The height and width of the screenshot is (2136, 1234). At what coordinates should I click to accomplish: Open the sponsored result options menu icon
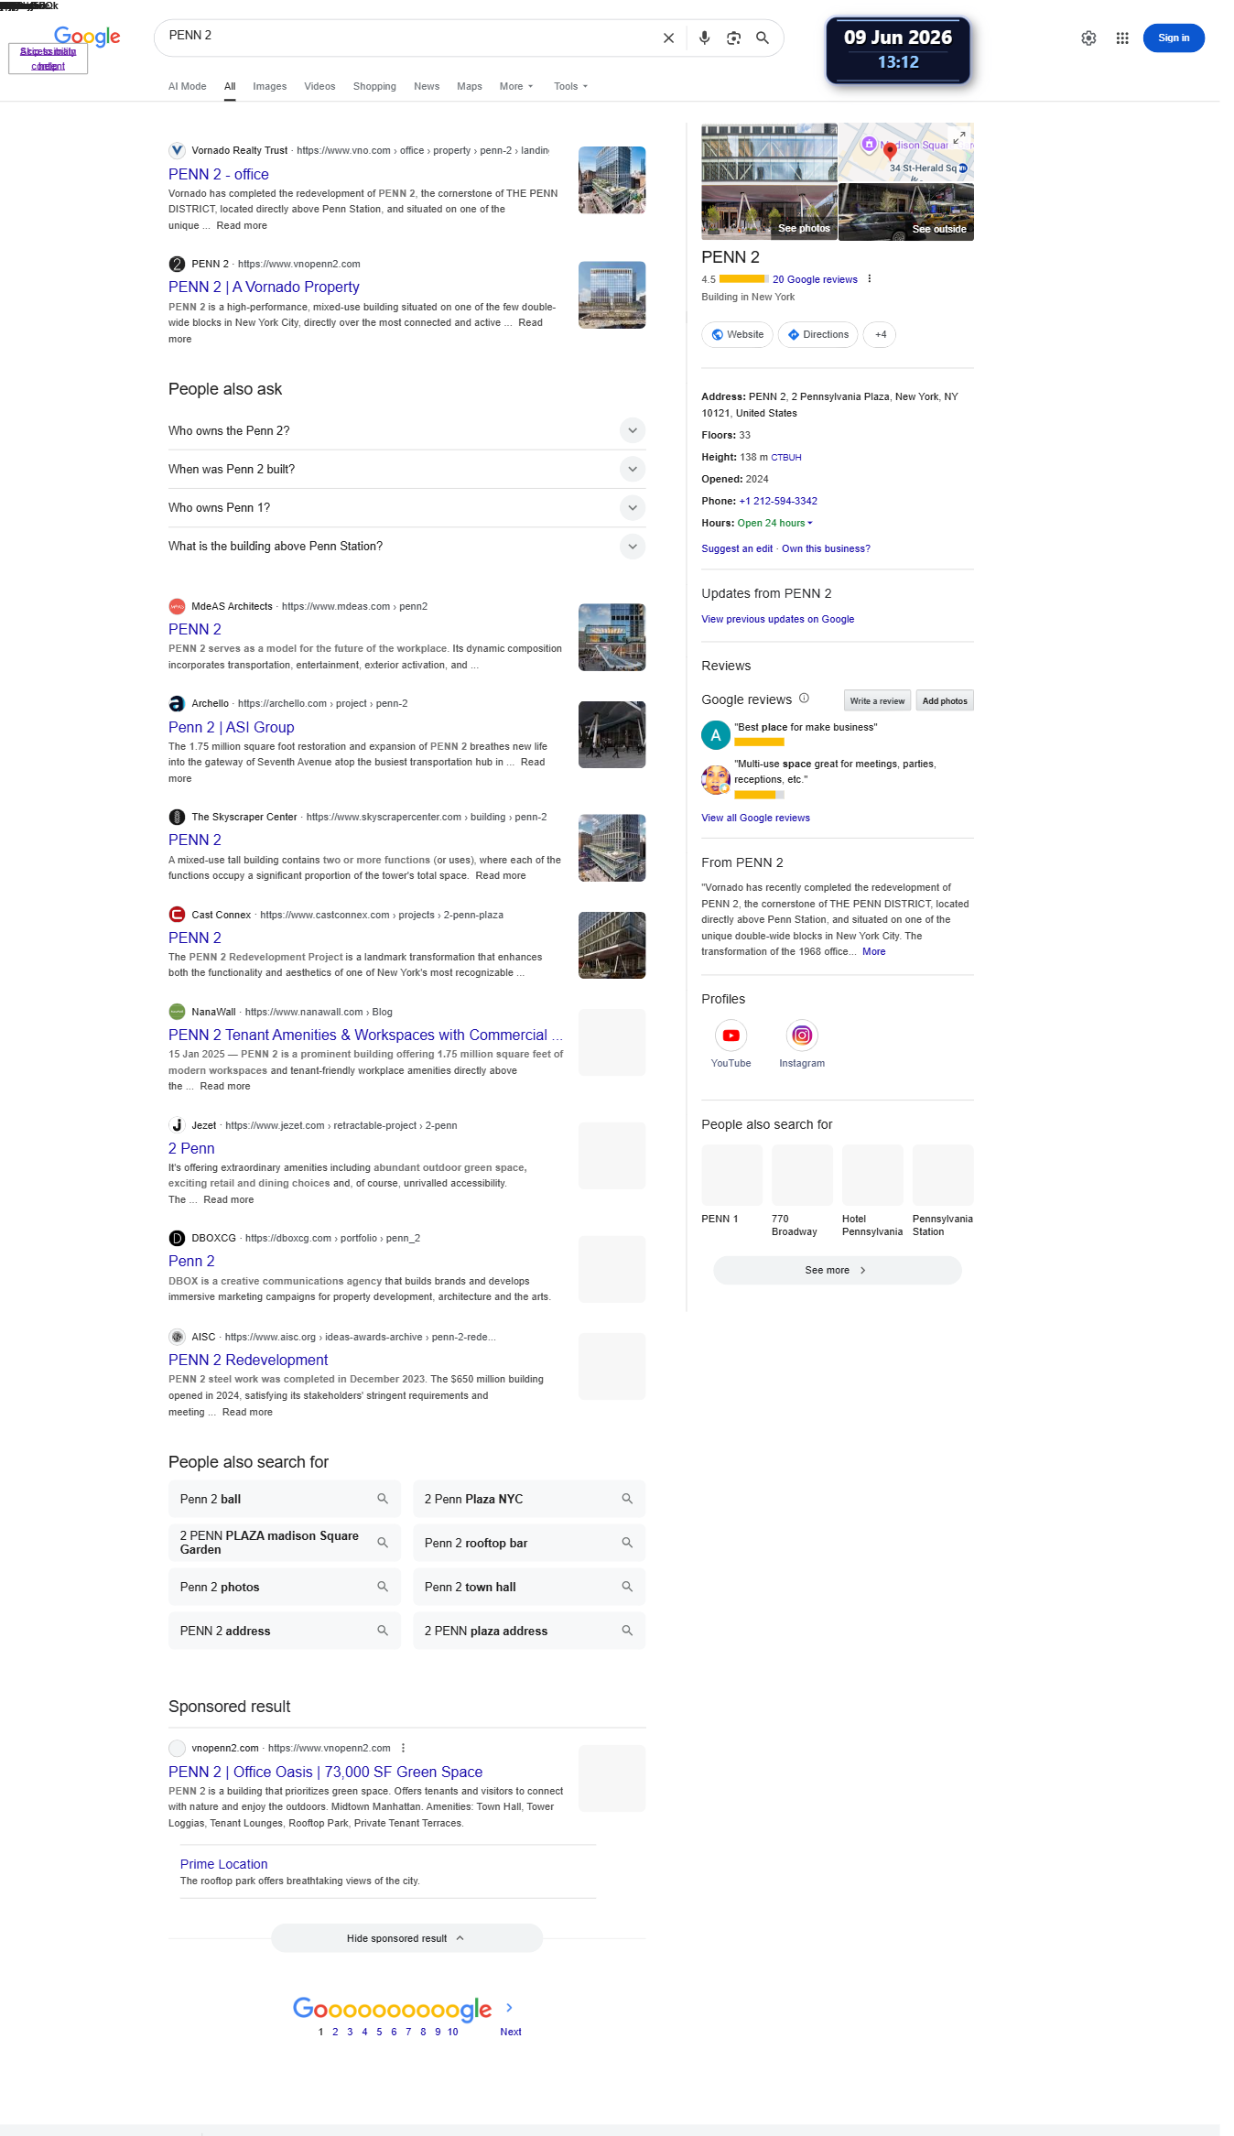(403, 1748)
